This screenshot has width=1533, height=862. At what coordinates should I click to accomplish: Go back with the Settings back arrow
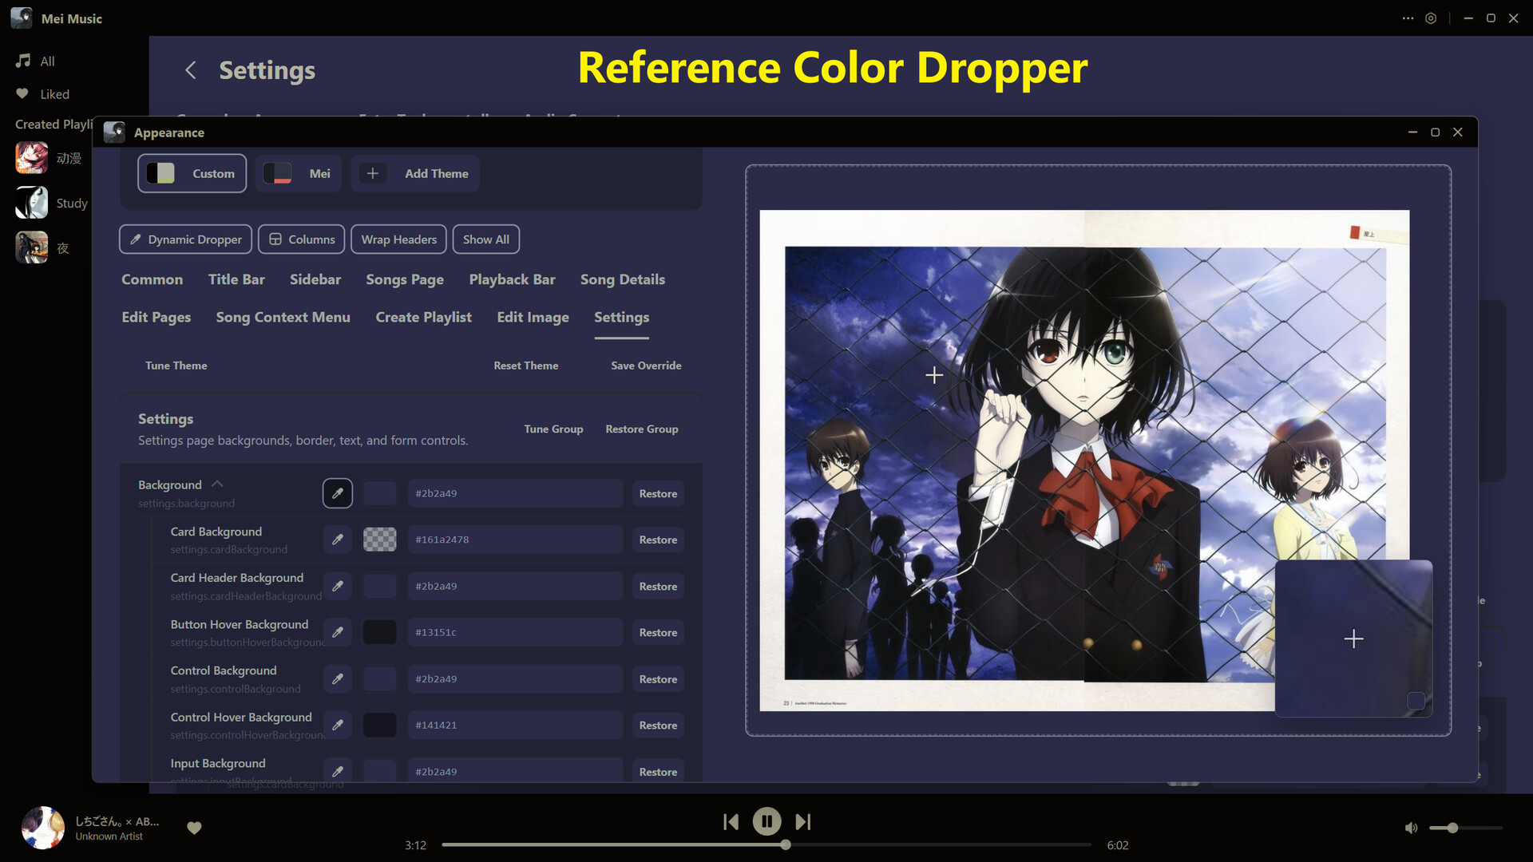pos(191,70)
